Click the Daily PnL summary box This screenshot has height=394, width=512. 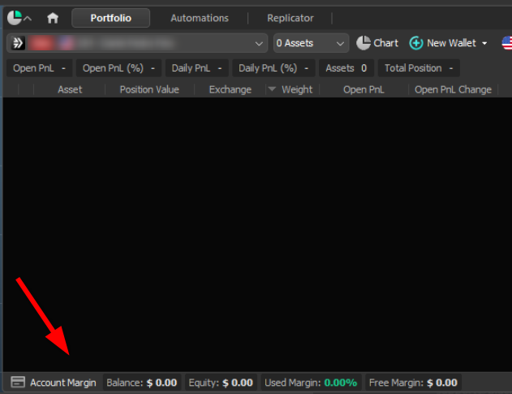pos(197,68)
